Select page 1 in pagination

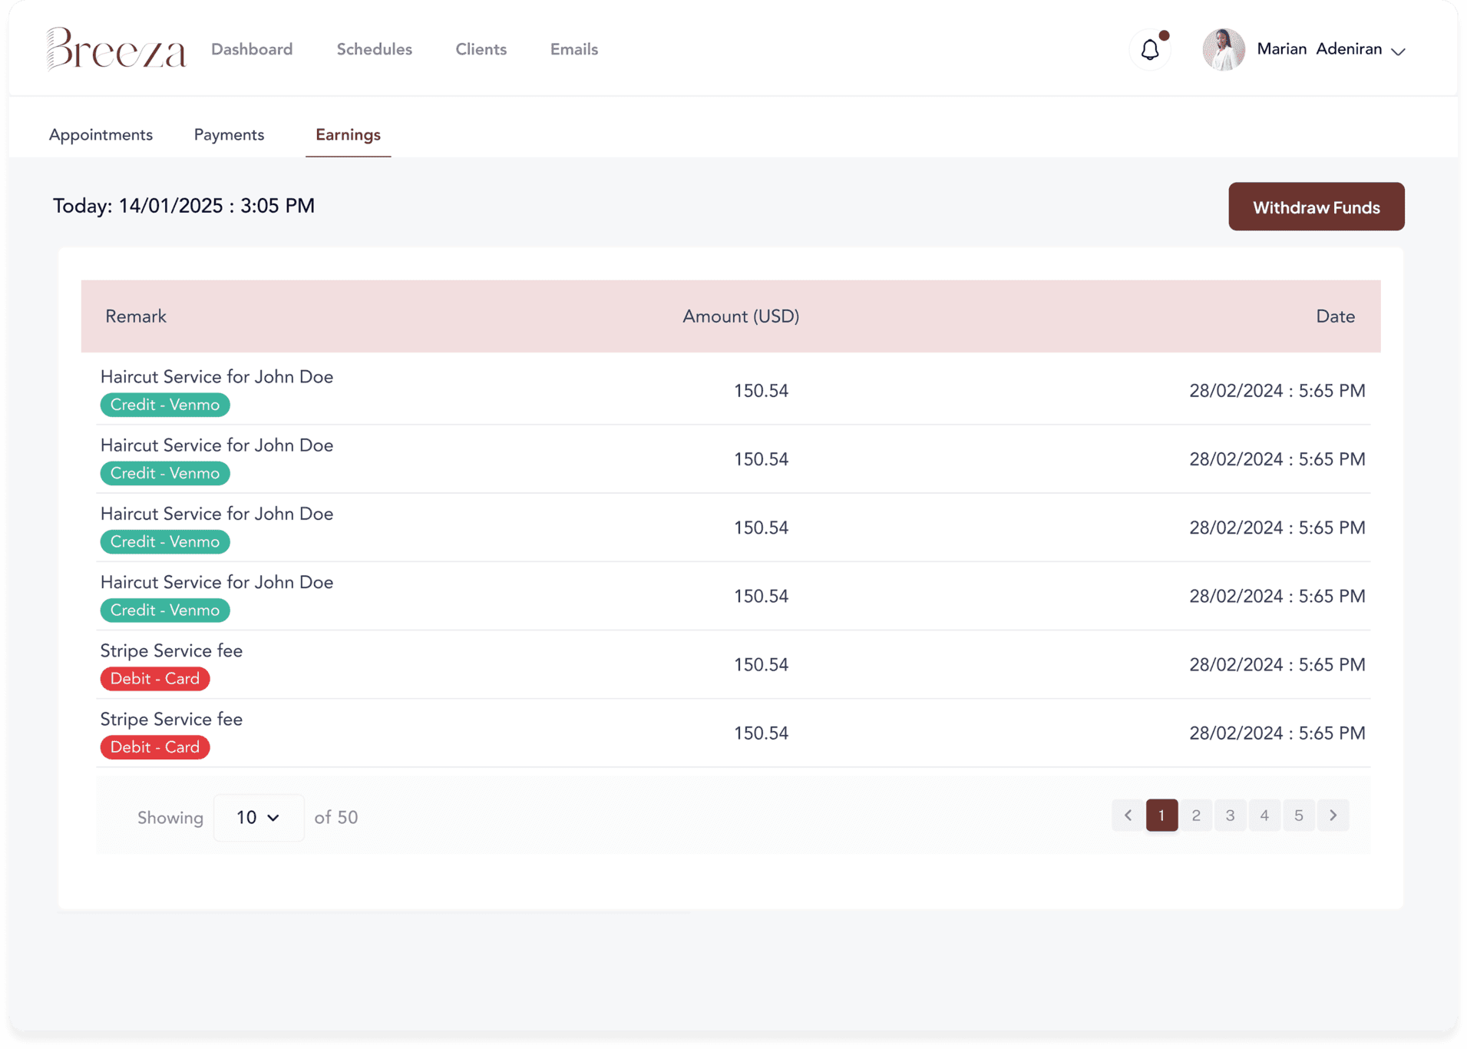1161,815
